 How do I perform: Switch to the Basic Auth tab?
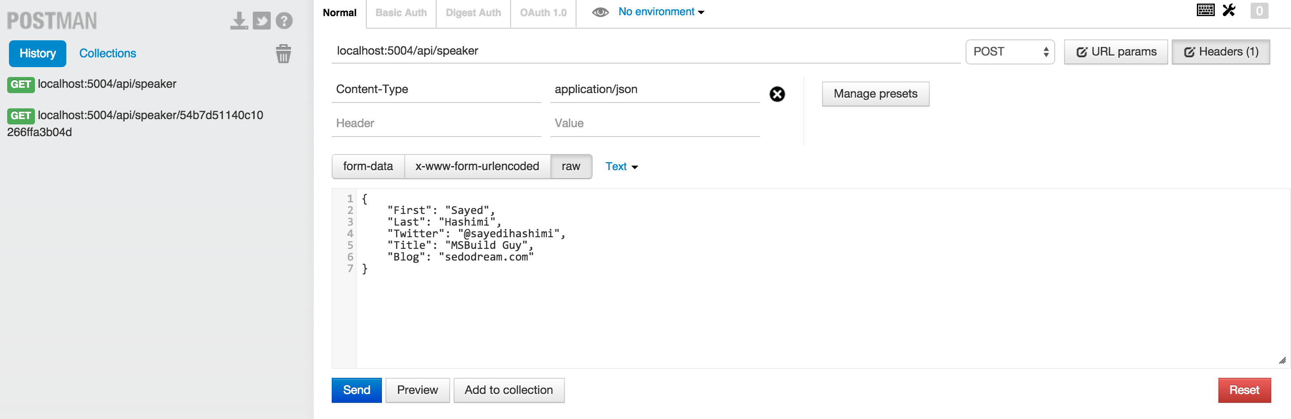(401, 13)
